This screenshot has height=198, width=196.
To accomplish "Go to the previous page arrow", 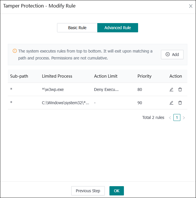I will point(170,118).
